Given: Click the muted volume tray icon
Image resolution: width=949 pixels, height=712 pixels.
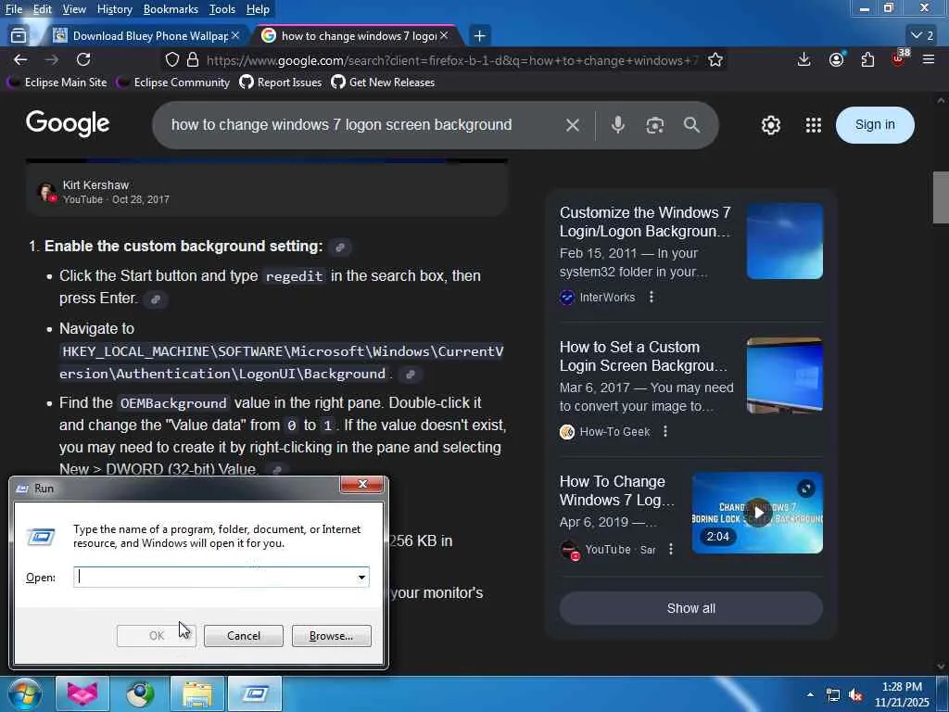Looking at the screenshot, I should point(855,695).
